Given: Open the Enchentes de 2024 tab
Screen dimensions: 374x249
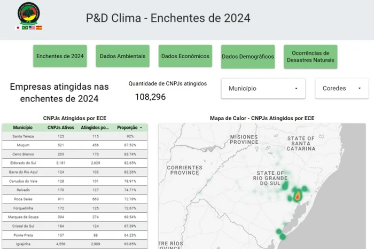Looking at the screenshot, I should (x=60, y=56).
